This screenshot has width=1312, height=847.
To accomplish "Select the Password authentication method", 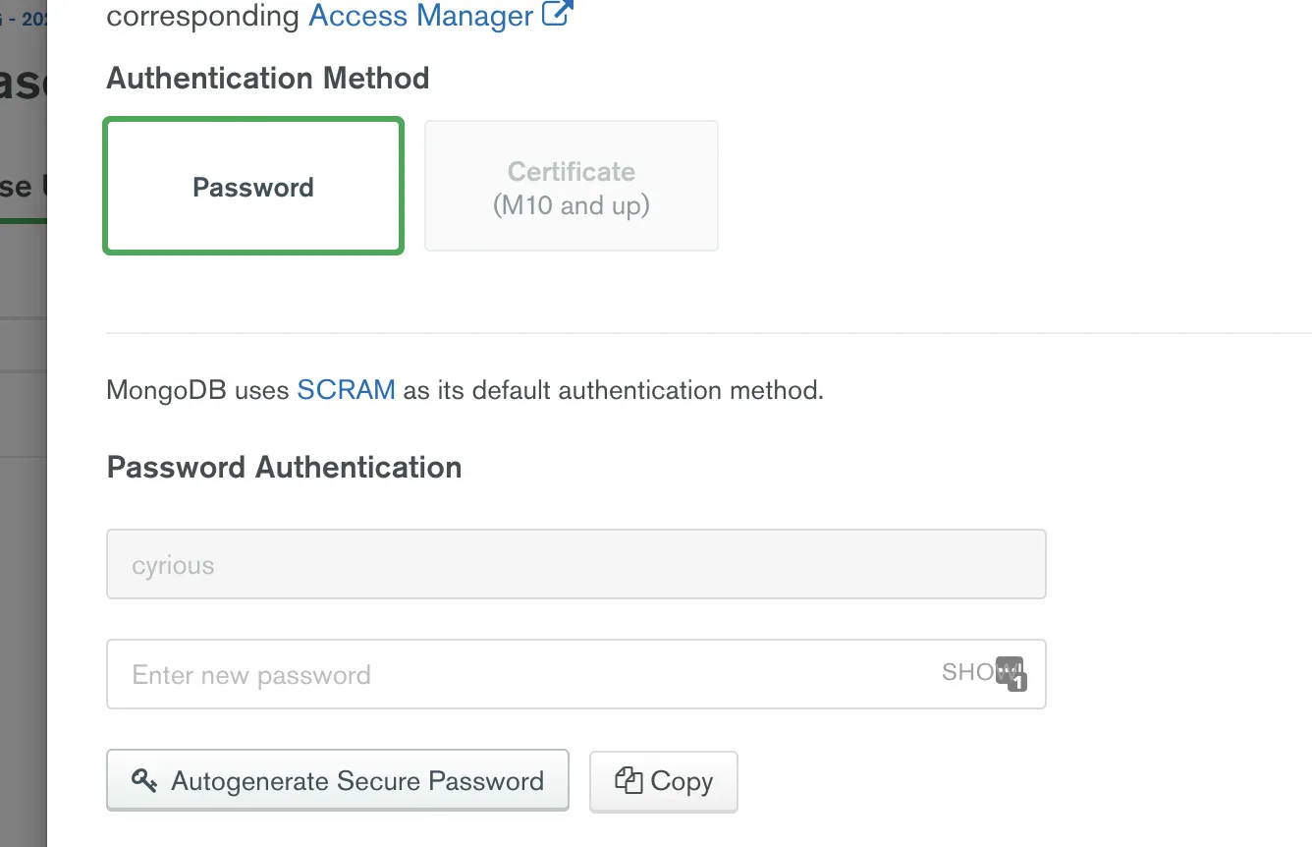I will tap(253, 187).
